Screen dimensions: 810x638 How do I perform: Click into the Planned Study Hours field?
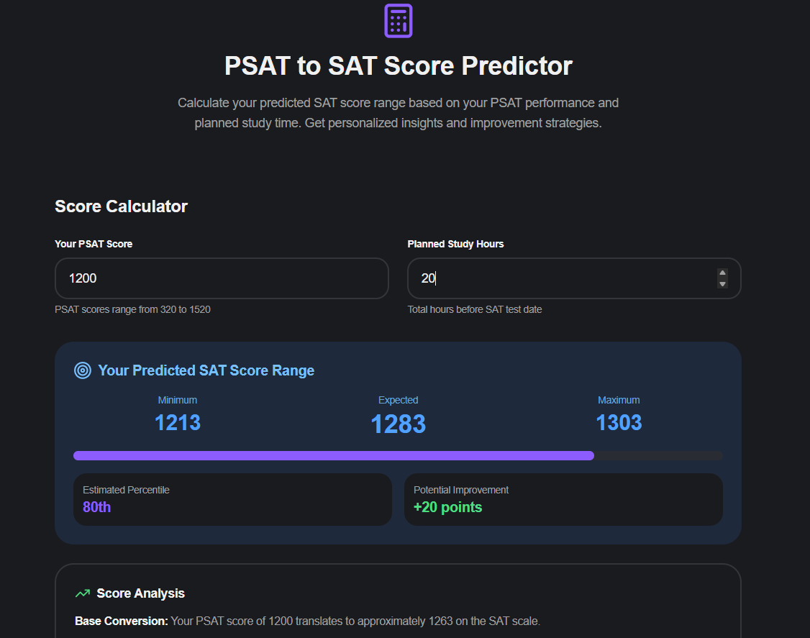[x=561, y=278]
